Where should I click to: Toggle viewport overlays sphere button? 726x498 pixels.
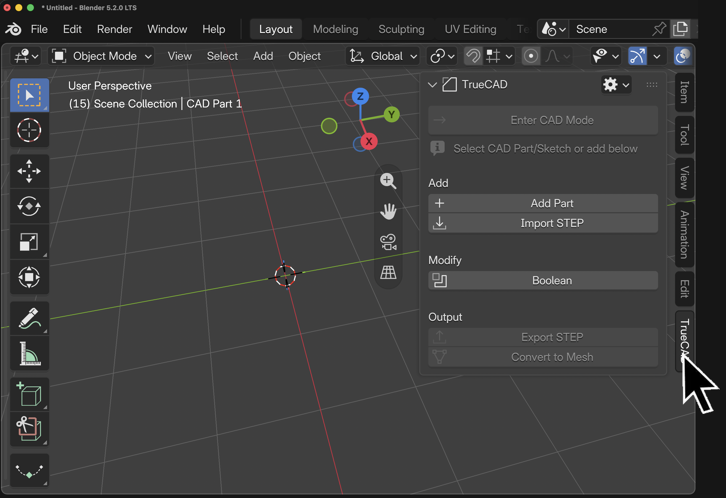click(683, 56)
